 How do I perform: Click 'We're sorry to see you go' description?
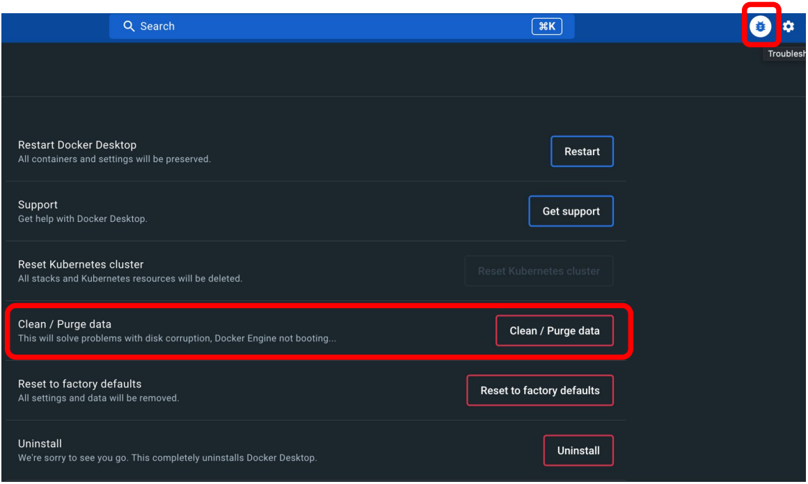(x=167, y=458)
